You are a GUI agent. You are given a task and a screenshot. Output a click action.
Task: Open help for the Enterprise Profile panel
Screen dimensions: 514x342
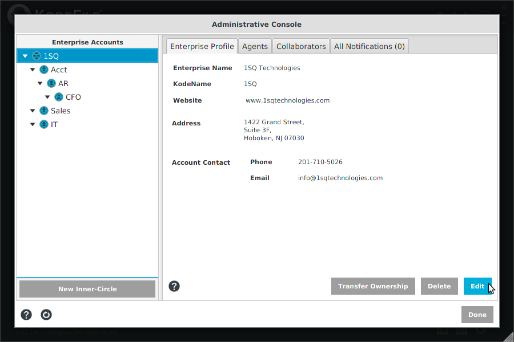click(x=174, y=286)
